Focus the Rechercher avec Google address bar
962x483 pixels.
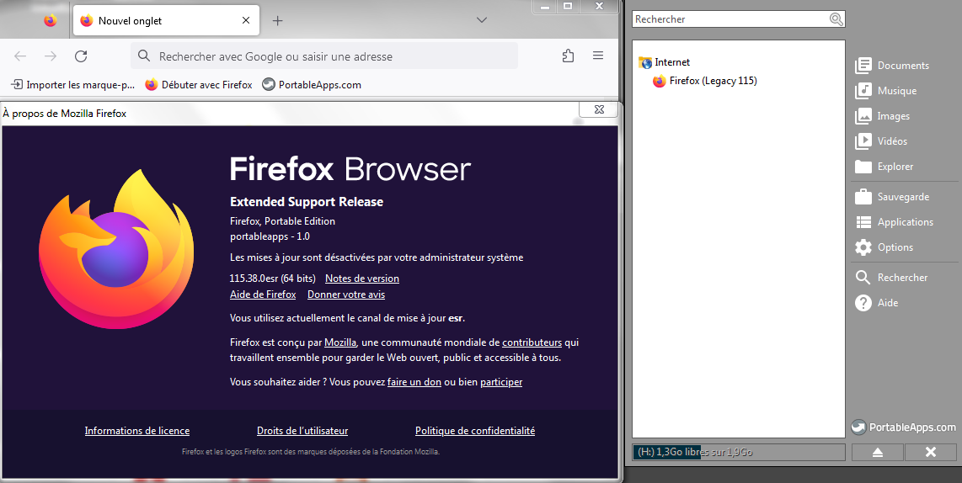coord(324,56)
